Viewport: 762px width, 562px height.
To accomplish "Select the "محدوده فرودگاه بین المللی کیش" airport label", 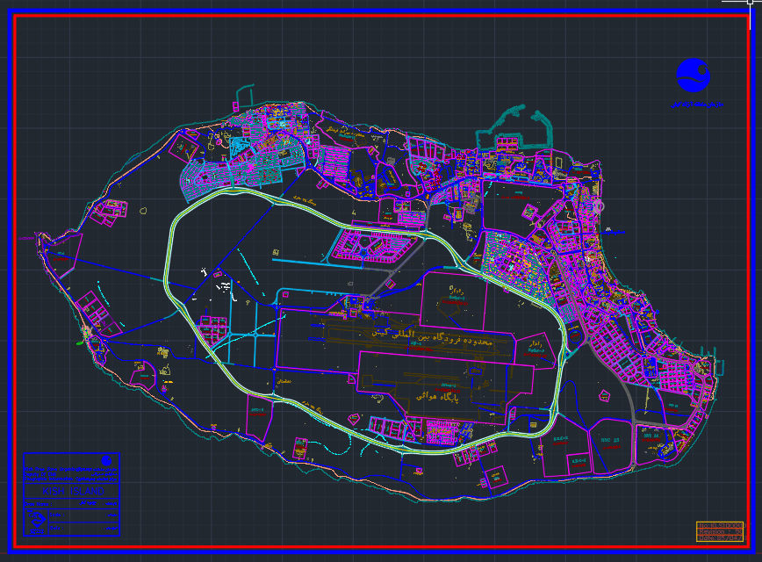I will tap(432, 337).
